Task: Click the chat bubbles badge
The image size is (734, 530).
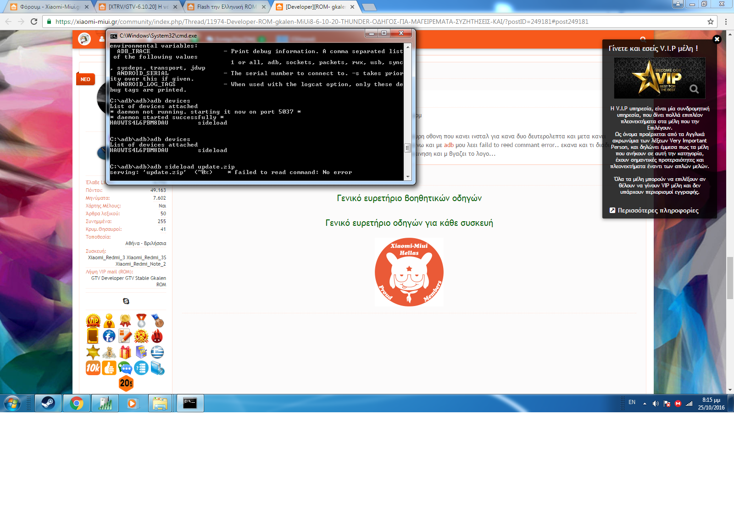Action: tap(125, 368)
